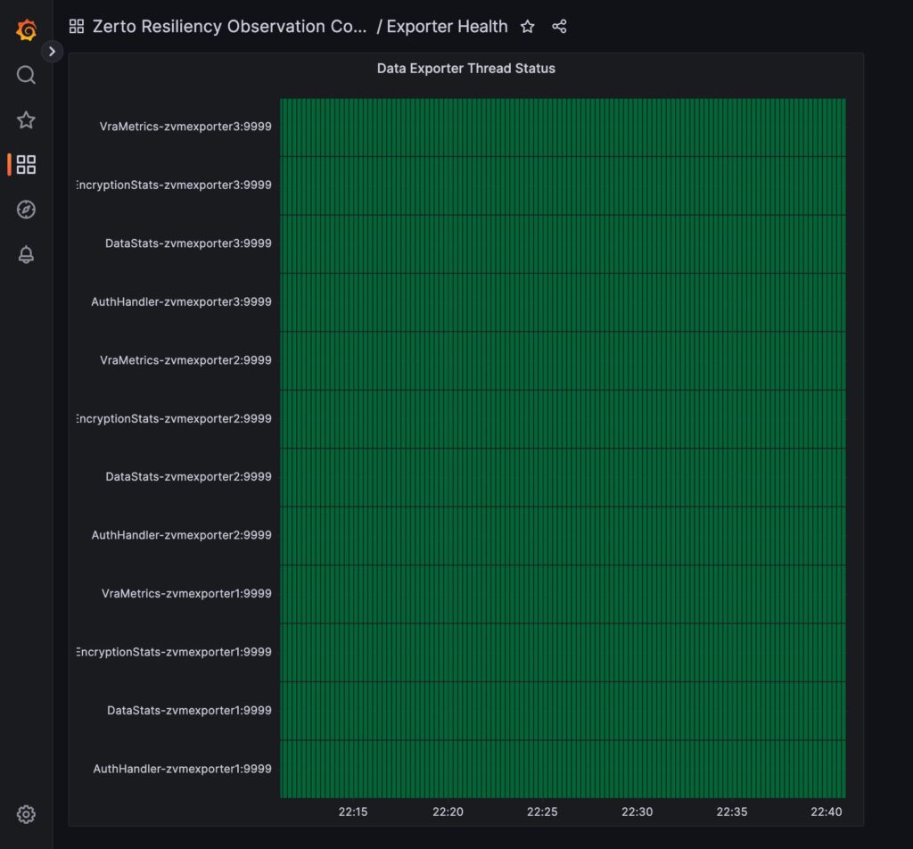Open the Dashboards grid icon in sidebar
The width and height of the screenshot is (913, 849).
tap(26, 164)
